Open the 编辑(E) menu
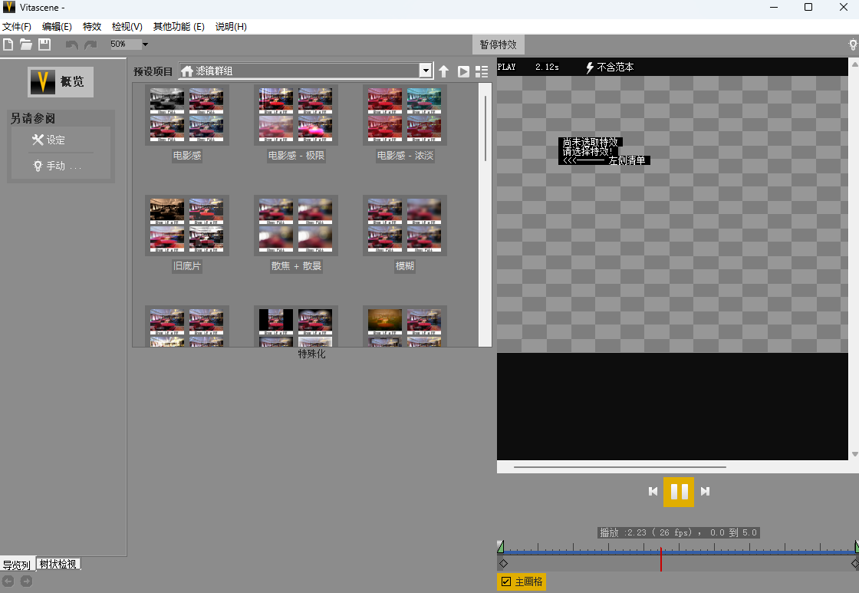This screenshot has height=593, width=859. pyautogui.click(x=57, y=26)
